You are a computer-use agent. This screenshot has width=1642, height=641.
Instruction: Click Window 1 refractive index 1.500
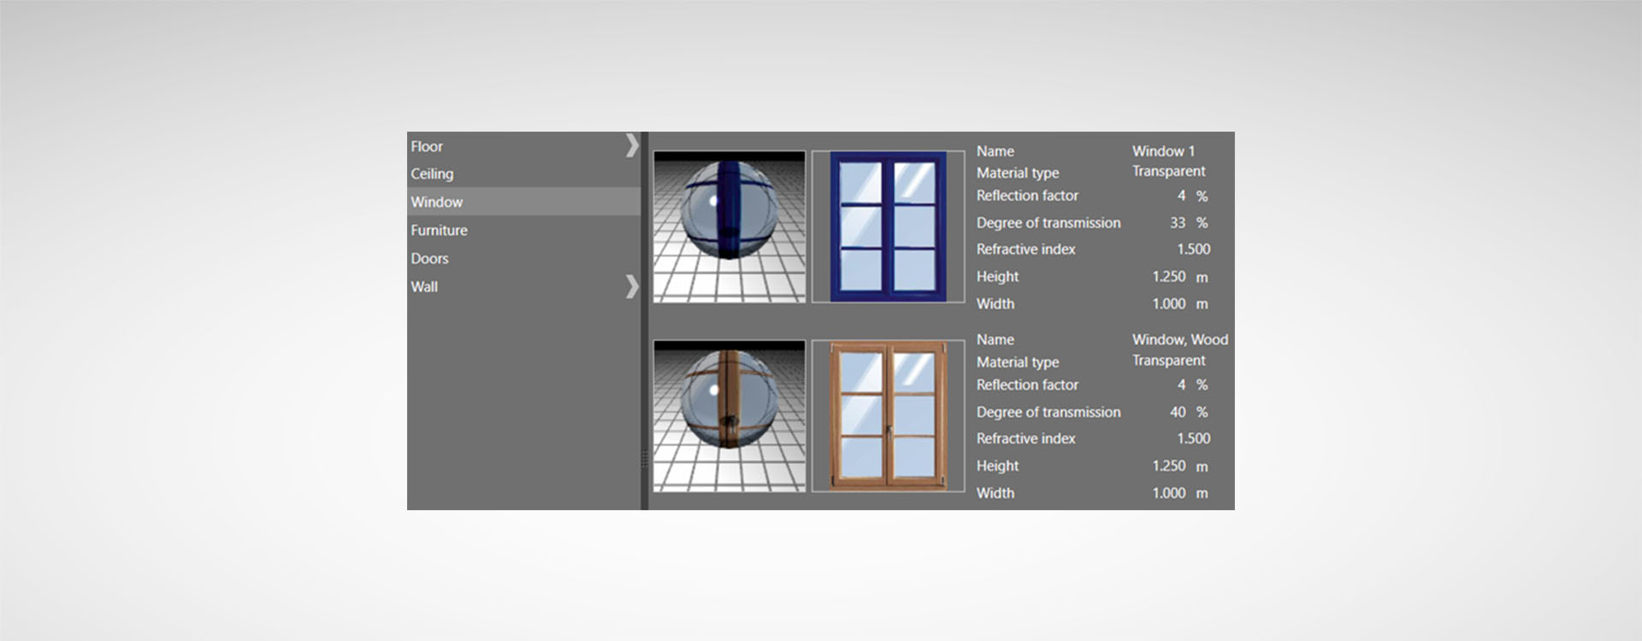point(1193,249)
